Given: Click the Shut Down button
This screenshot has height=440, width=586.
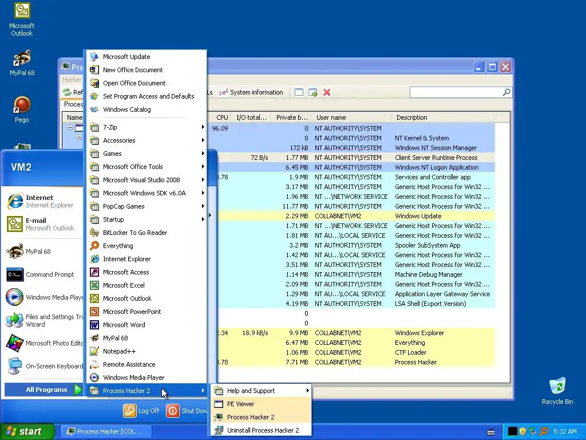Looking at the screenshot, I should point(187,411).
